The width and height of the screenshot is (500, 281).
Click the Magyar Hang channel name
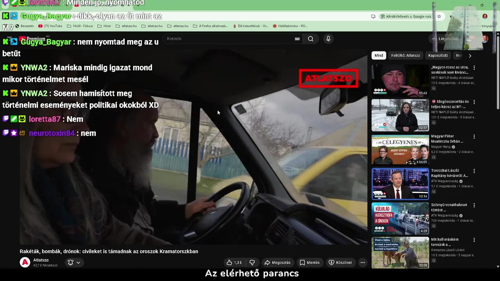coord(441,147)
